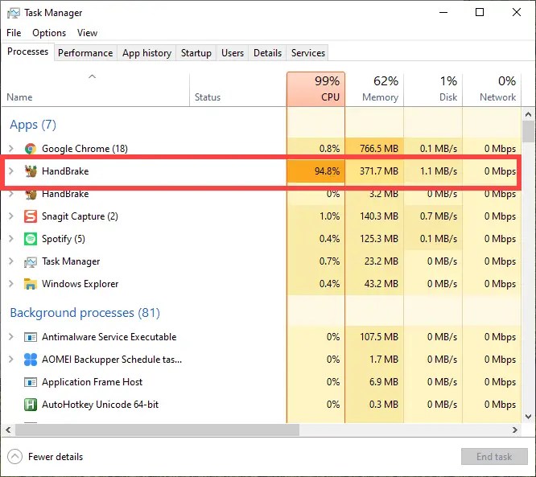Click the Background processes (81) heading
This screenshot has height=477, width=536.
(85, 313)
